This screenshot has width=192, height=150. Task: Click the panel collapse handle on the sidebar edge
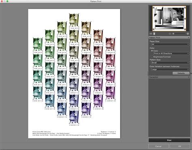point(148,73)
